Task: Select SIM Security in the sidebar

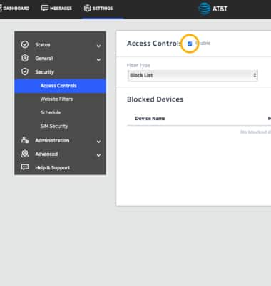Action: 54,126
